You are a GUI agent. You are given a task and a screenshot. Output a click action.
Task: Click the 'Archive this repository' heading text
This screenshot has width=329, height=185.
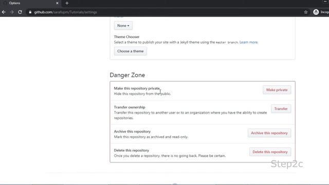coord(132,132)
